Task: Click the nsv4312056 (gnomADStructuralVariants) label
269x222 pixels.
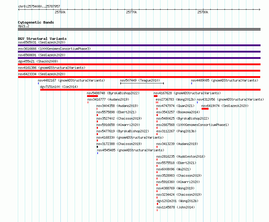Action: [230, 99]
